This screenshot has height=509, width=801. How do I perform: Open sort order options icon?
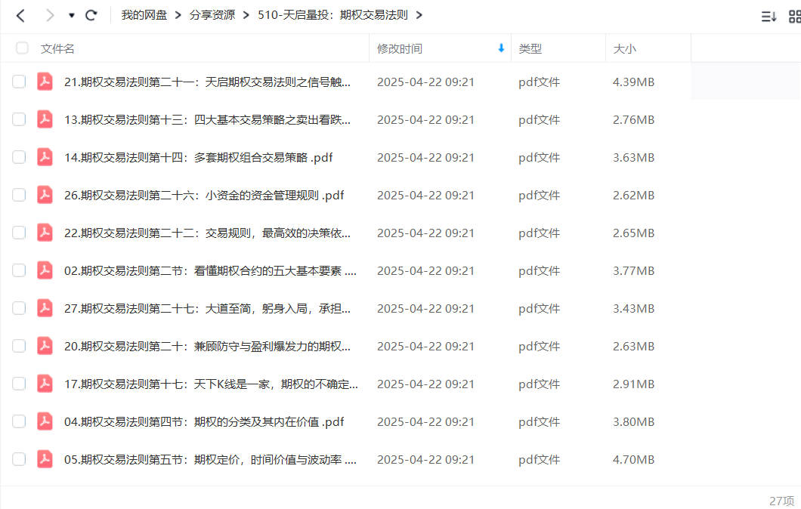coord(769,17)
